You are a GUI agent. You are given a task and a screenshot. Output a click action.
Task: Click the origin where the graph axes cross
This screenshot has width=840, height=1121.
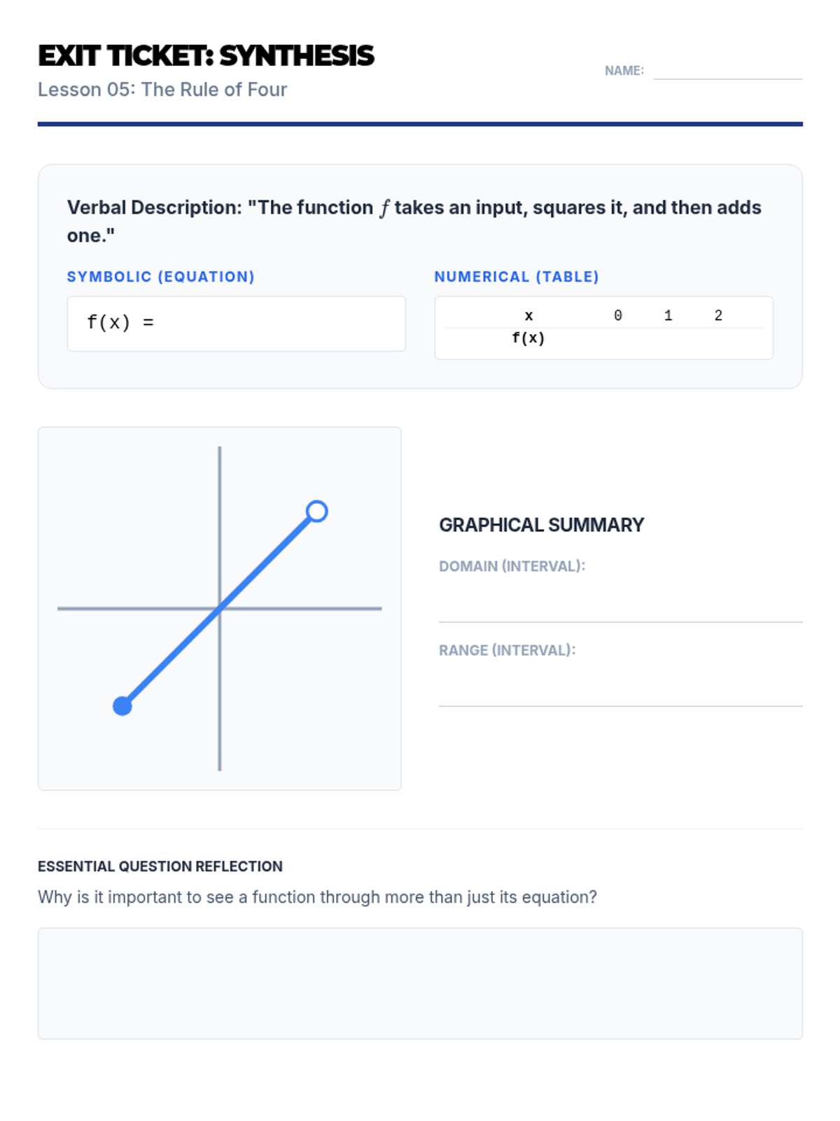tap(220, 608)
